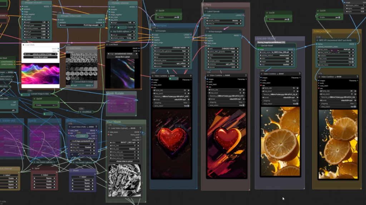Click collapse dot of Upscale Model node
The image size is (366, 205).
point(259,45)
